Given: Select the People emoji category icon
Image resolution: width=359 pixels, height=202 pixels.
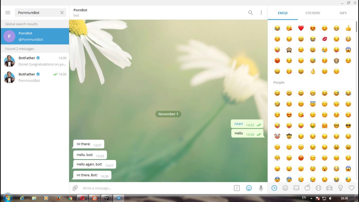Looking at the screenshot, I should coord(285,188).
